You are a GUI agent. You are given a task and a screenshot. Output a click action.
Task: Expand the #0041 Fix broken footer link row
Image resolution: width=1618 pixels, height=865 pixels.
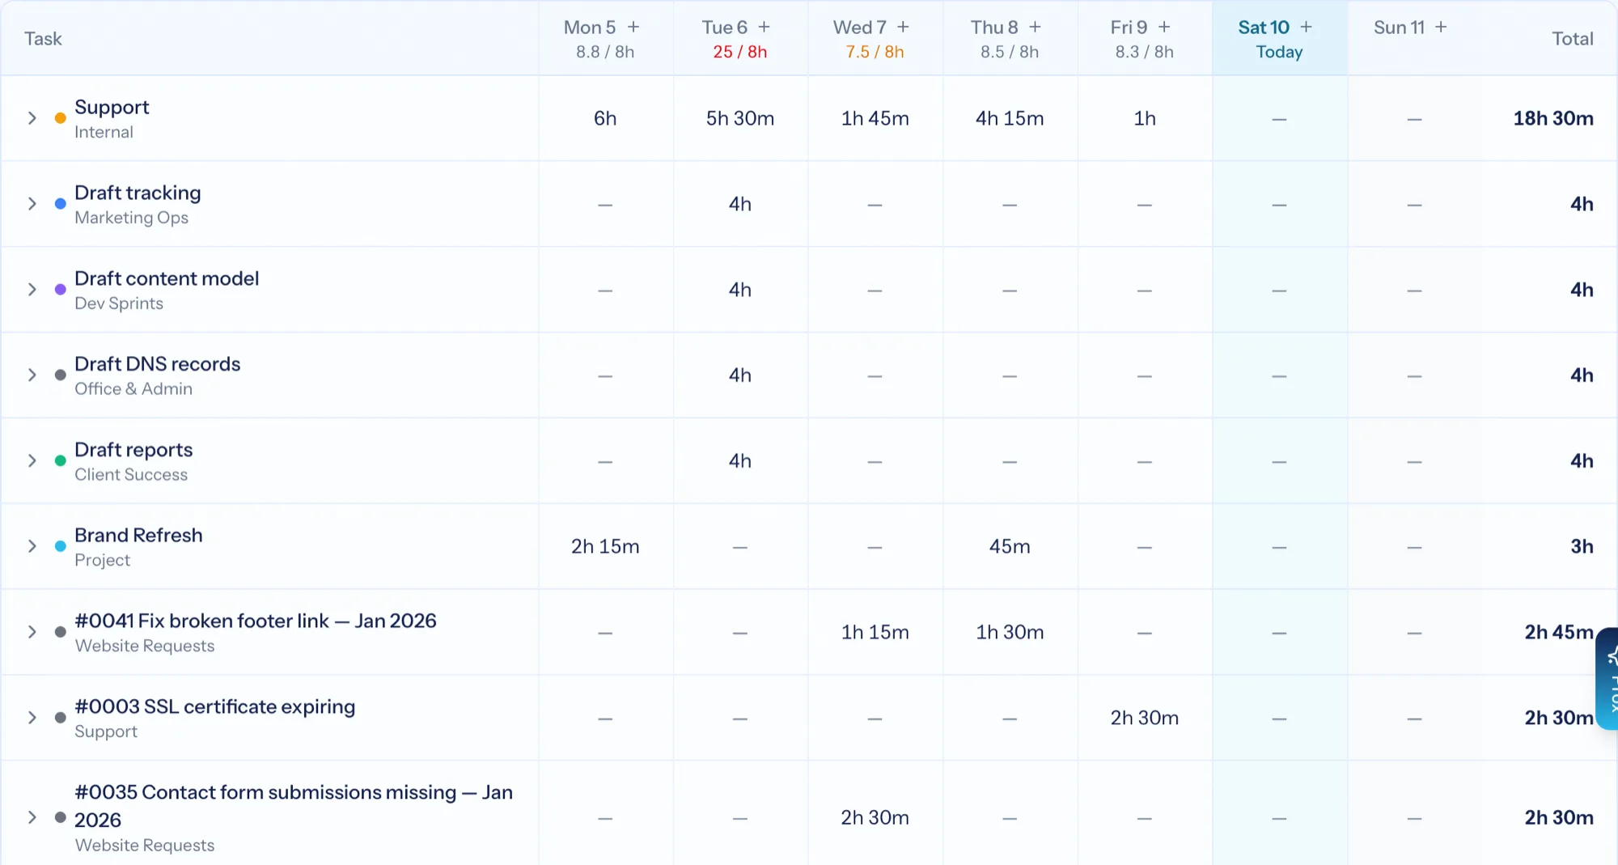click(x=32, y=632)
